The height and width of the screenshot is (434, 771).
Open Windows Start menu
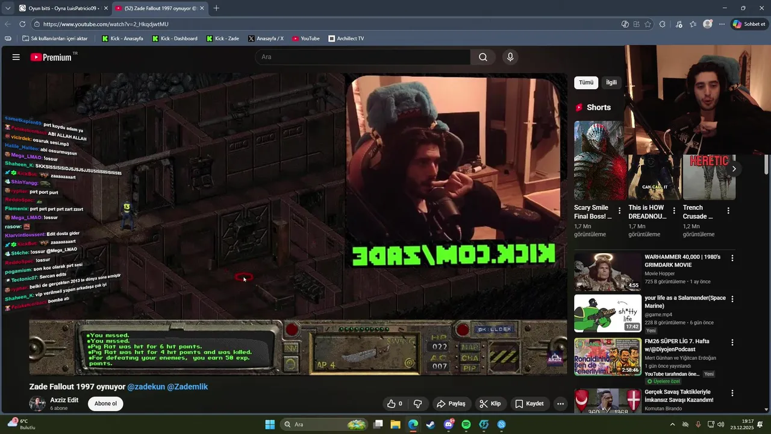[270, 424]
